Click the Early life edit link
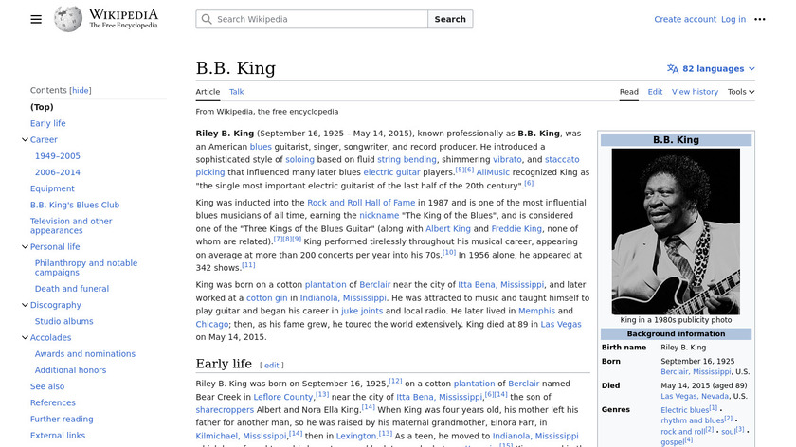This screenshot has width=796, height=447. coord(272,366)
